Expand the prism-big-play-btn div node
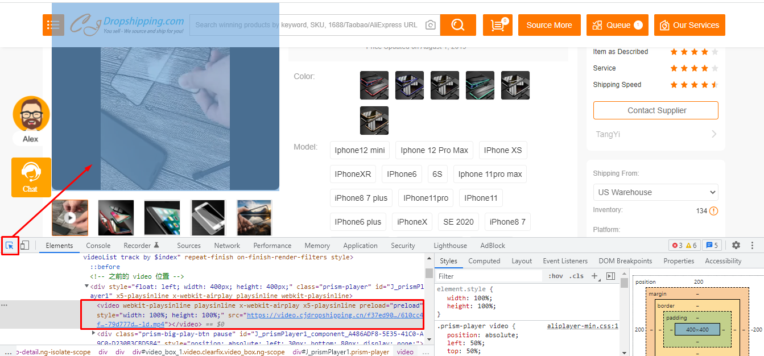Viewport: 764px width, 356px height. 94,333
